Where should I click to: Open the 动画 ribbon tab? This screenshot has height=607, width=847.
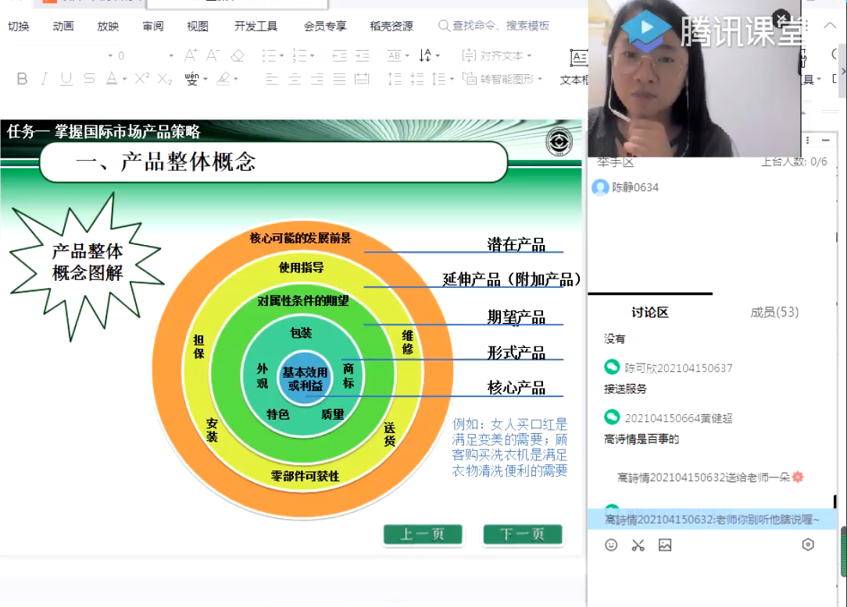pyautogui.click(x=63, y=26)
